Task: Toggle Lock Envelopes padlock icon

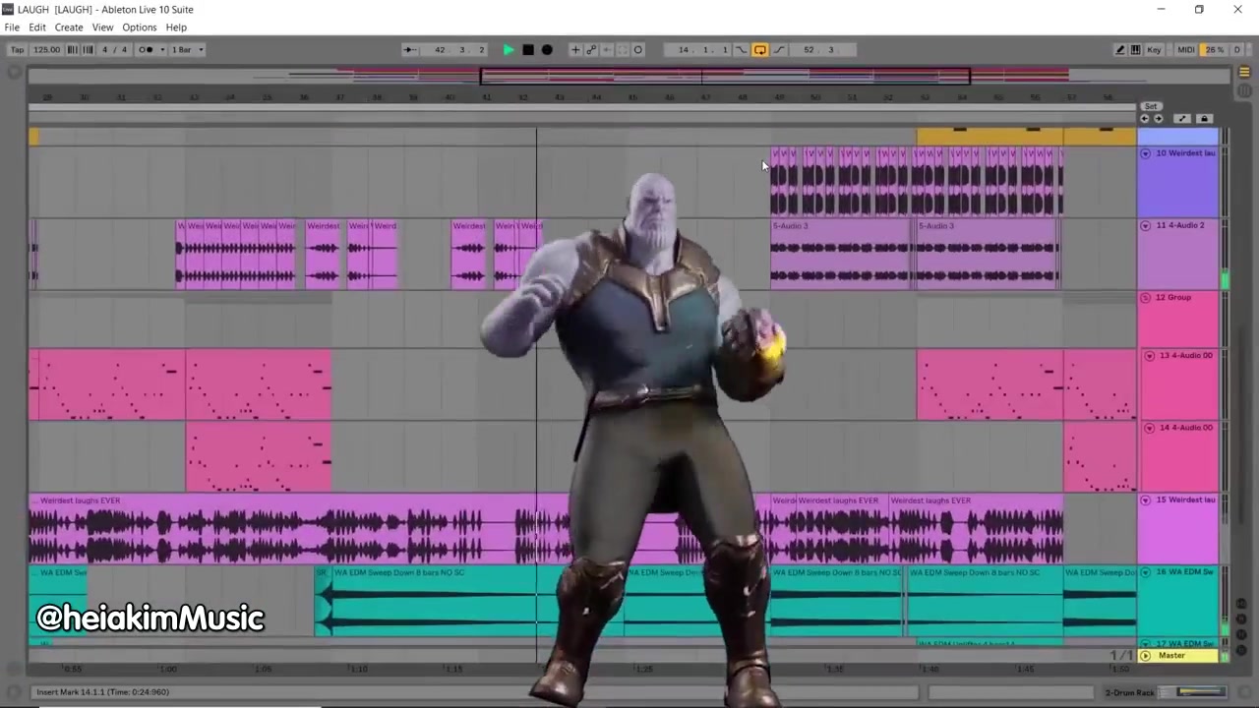Action: coord(1204,119)
